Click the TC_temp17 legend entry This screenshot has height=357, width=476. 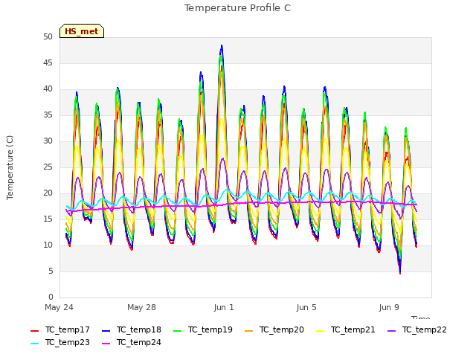60,329
